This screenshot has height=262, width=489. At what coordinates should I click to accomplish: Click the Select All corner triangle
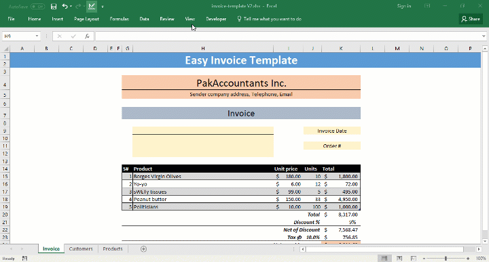pos(5,49)
